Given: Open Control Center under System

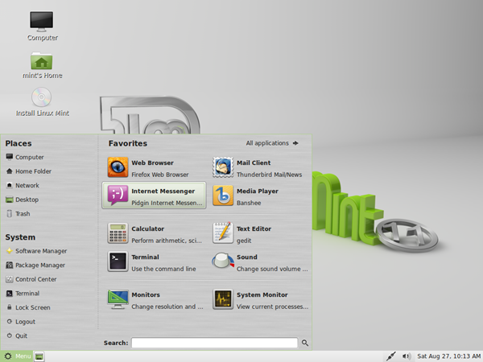Looking at the screenshot, I should [x=31, y=279].
